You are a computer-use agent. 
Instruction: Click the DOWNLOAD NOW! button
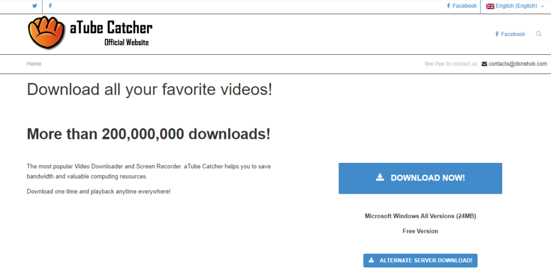click(x=420, y=179)
